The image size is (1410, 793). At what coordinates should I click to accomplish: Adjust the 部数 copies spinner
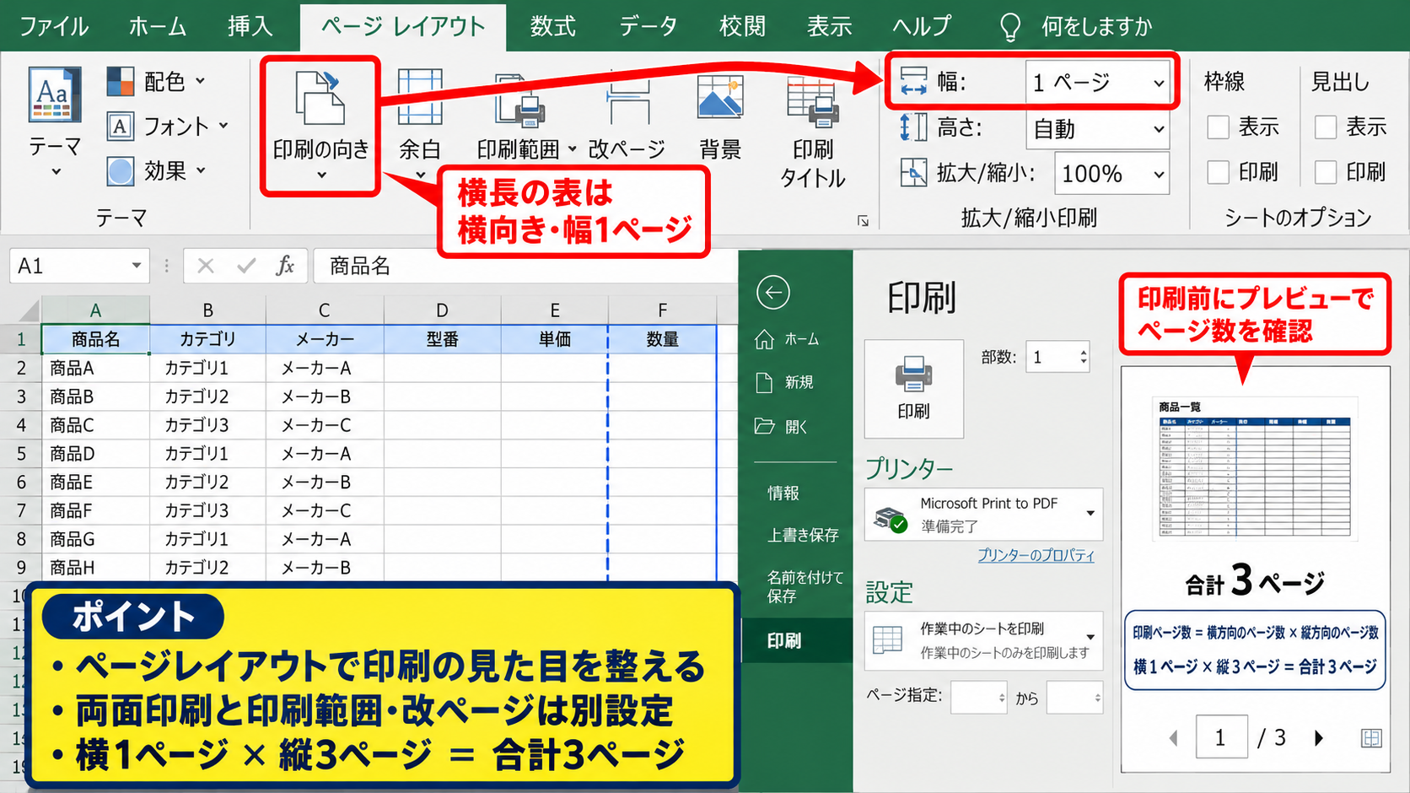[x=1084, y=358]
